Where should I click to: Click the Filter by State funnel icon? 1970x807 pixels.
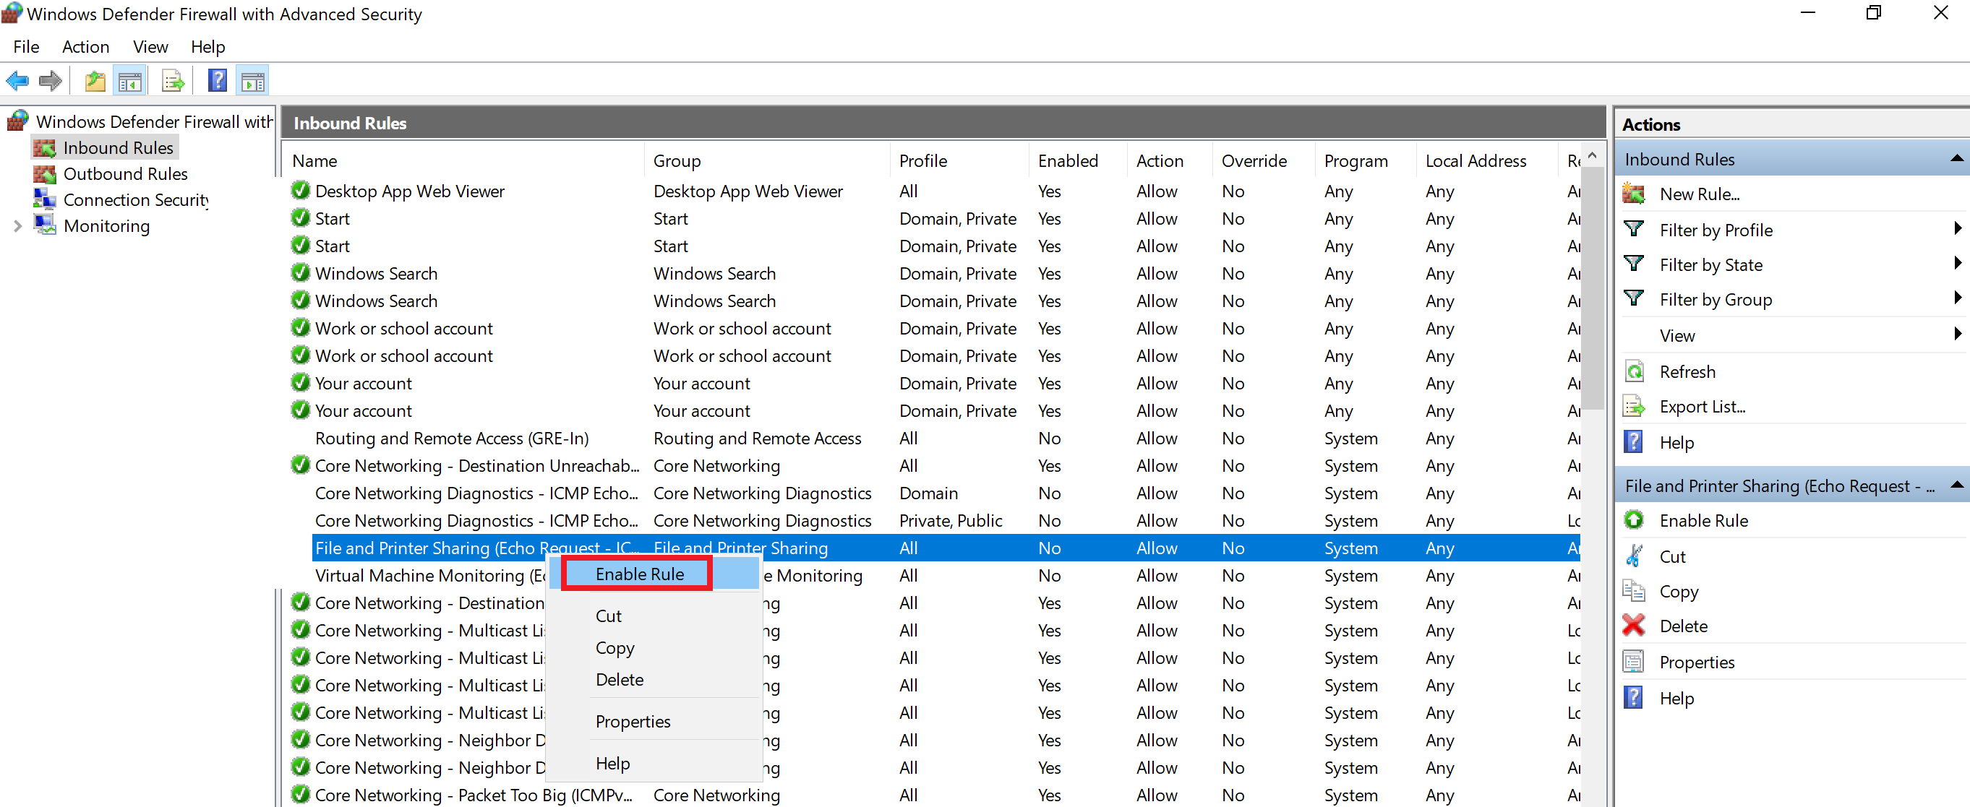[x=1635, y=264]
